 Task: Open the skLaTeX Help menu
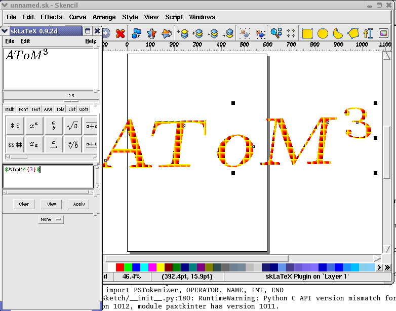click(x=91, y=41)
